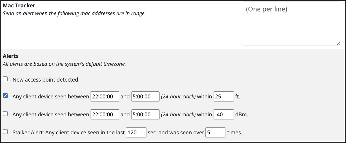Screen dimensions: 346x143
Task: Click the 22:00:00 start time in dBm alert row
Action: [x=105, y=114]
